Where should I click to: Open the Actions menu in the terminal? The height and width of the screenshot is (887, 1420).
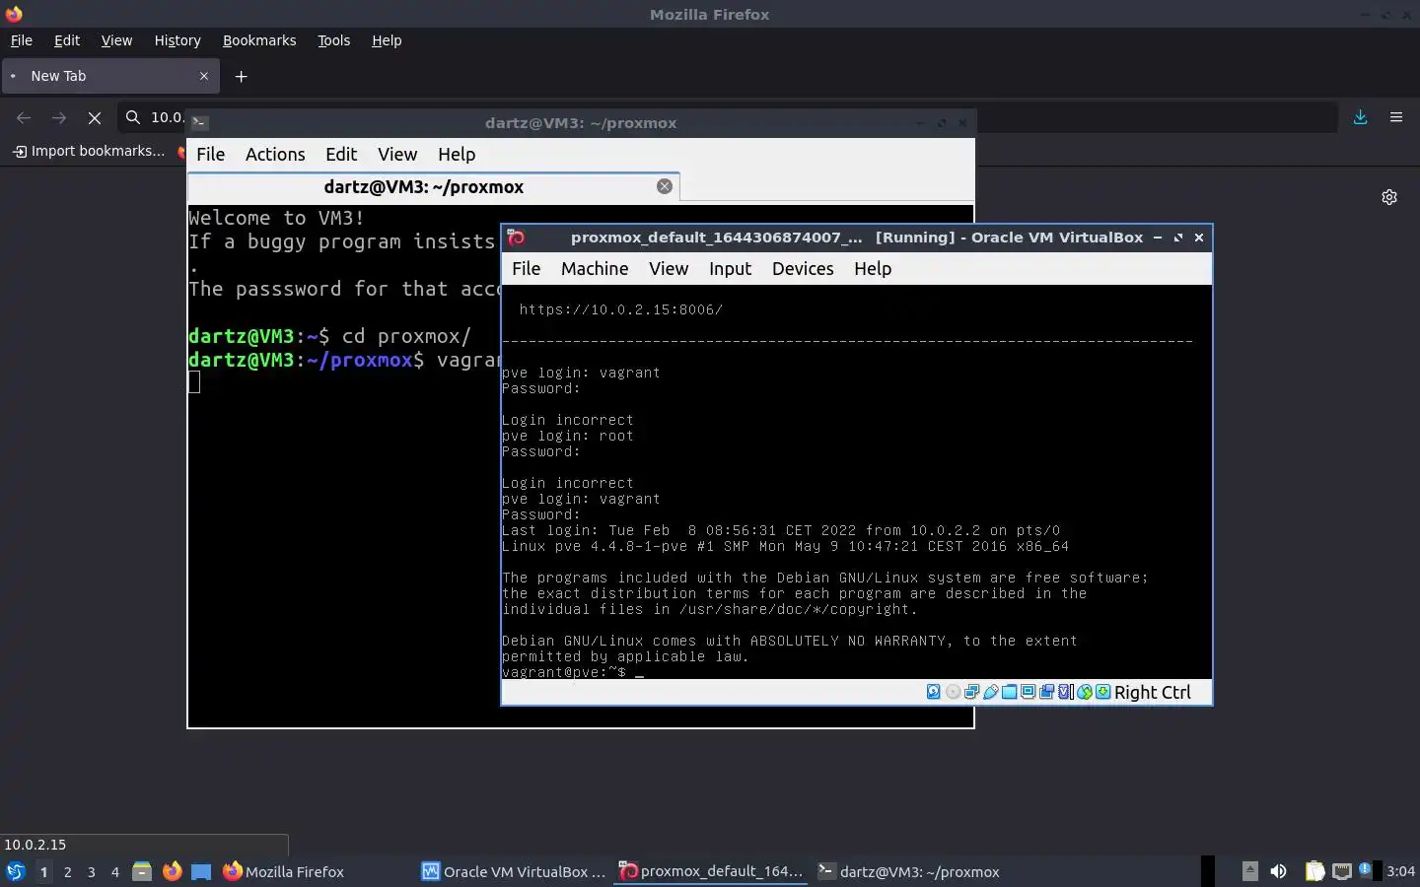click(275, 154)
